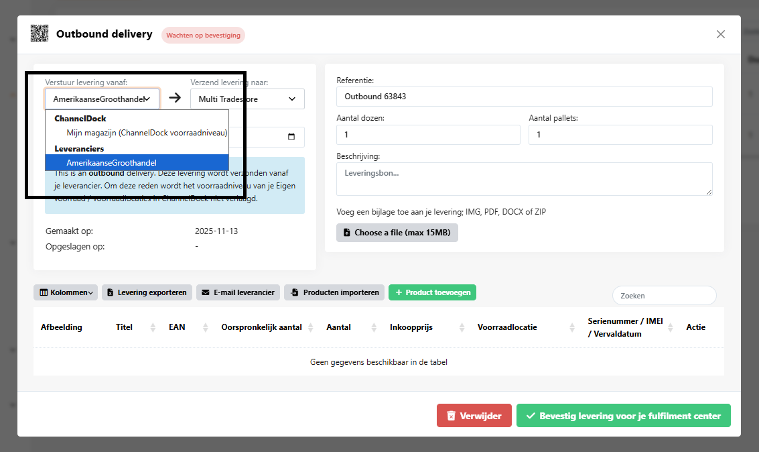The width and height of the screenshot is (759, 452).
Task: Click 'Choose a file (max 15MB)' upload button
Action: pos(397,233)
